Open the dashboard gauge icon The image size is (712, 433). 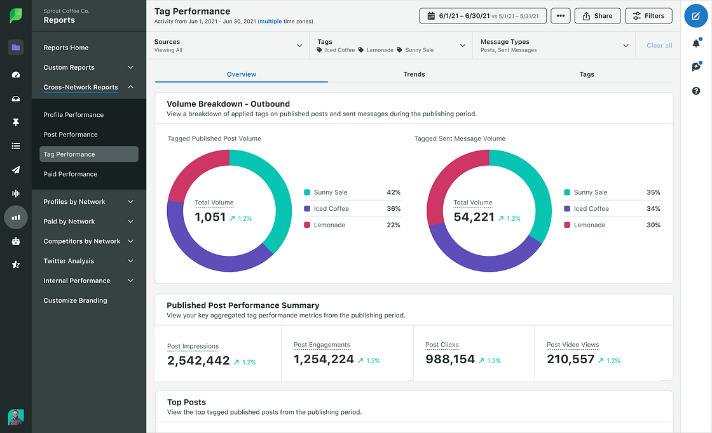pos(16,74)
